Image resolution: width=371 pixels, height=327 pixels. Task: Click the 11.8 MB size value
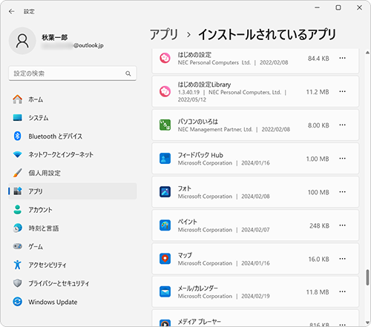point(318,292)
